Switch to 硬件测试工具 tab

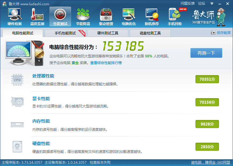108,33
